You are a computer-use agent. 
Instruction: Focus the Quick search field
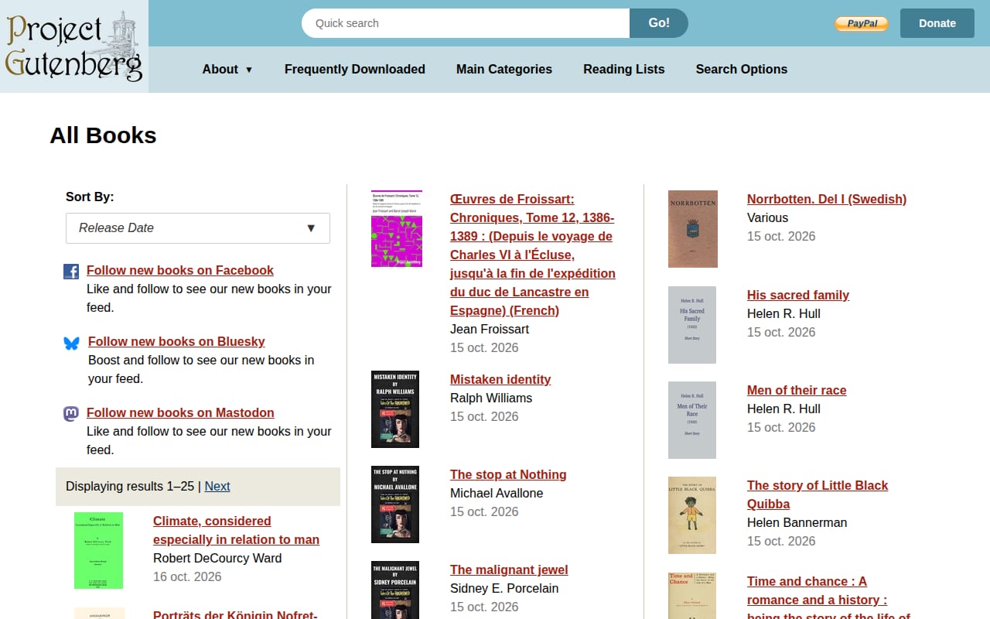(x=466, y=23)
